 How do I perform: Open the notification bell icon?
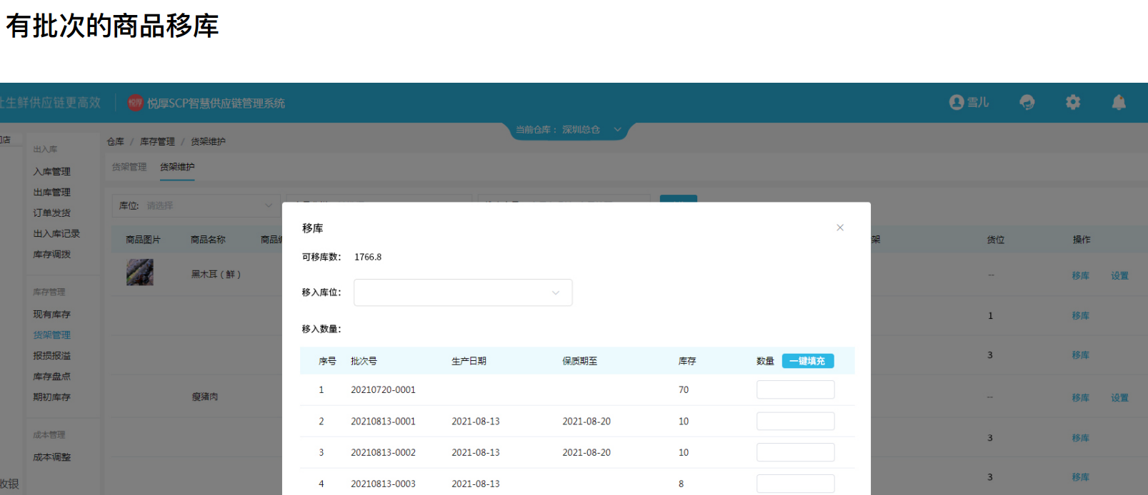[1119, 102]
